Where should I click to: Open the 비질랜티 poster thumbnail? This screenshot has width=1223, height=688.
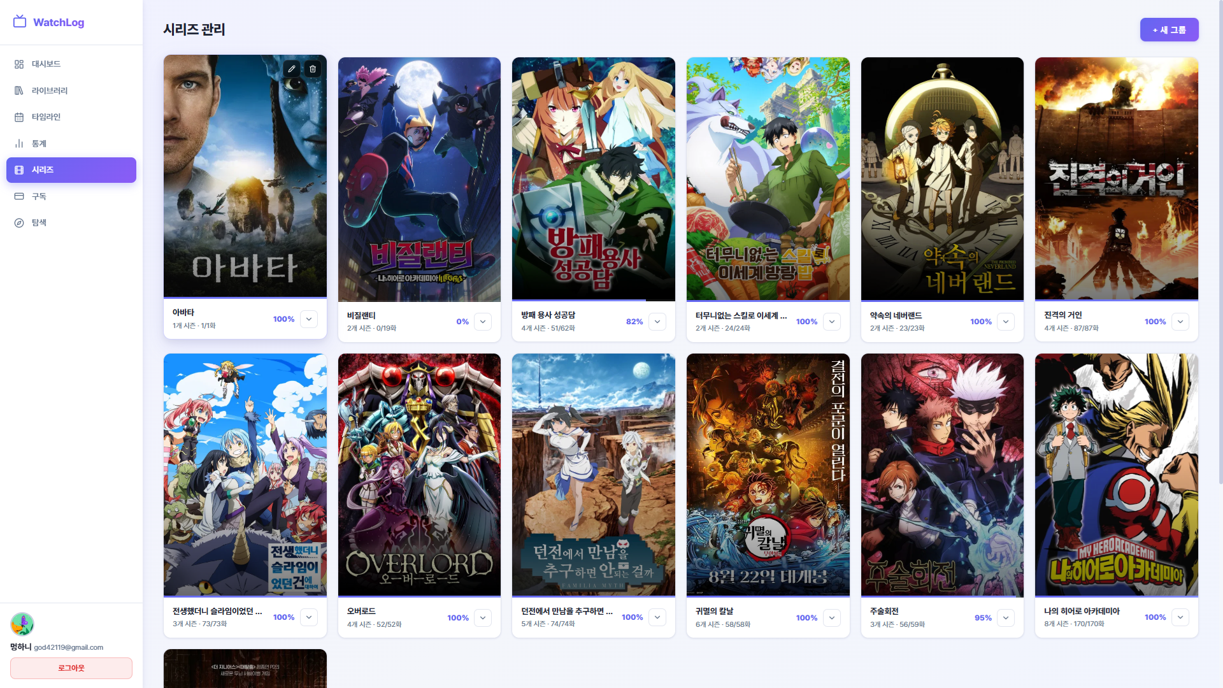click(419, 179)
